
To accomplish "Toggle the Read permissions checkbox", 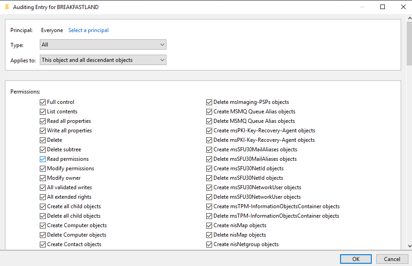I will (x=43, y=159).
